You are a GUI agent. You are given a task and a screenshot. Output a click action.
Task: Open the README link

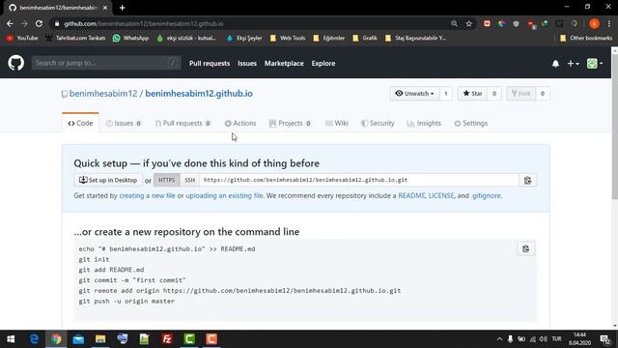pyautogui.click(x=411, y=195)
